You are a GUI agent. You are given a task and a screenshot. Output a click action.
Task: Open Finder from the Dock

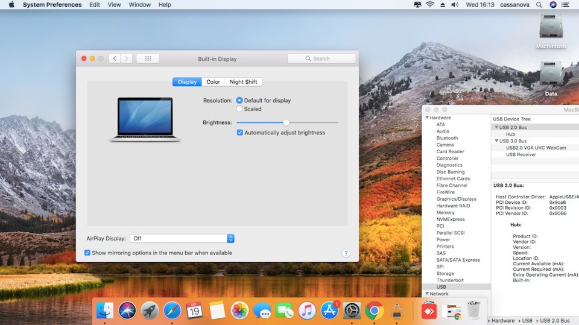click(x=105, y=311)
